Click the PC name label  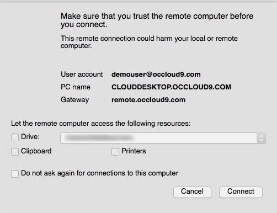pyautogui.click(x=76, y=87)
